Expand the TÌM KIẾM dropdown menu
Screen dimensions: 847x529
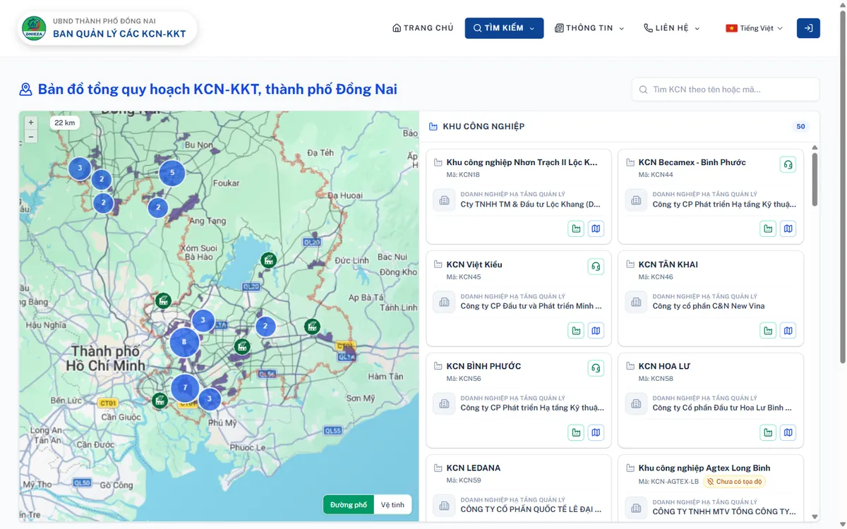pyautogui.click(x=504, y=28)
